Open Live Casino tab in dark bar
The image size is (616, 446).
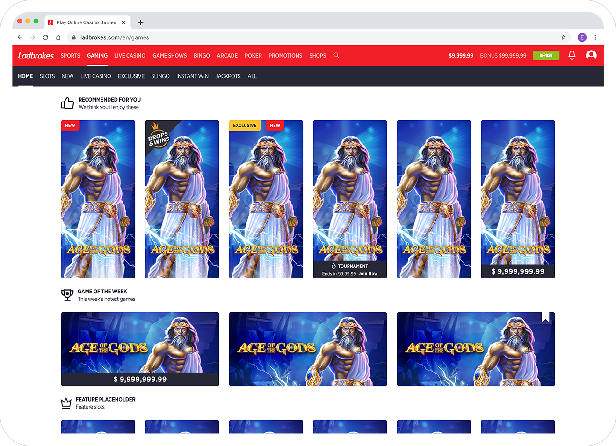coord(96,76)
